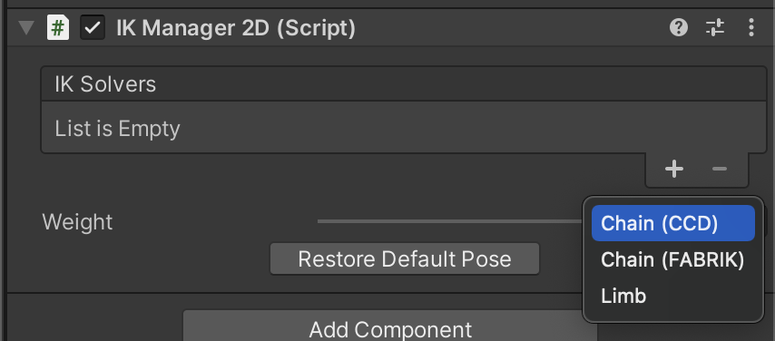Click the List is Empty row
This screenshot has width=775, height=341.
403,128
